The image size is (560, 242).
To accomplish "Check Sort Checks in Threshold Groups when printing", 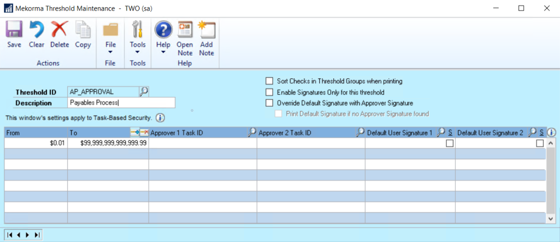I will click(269, 81).
